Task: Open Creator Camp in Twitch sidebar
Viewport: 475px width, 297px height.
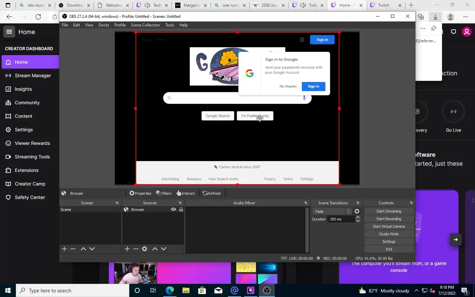Action: 30,184
